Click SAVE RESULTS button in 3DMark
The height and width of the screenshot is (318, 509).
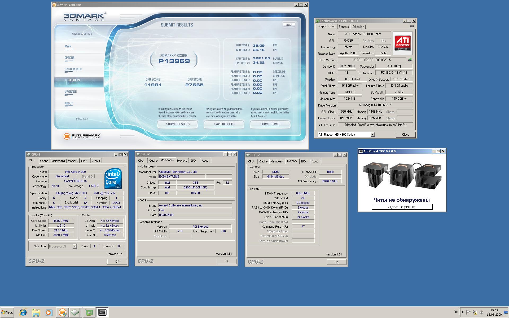[224, 124]
